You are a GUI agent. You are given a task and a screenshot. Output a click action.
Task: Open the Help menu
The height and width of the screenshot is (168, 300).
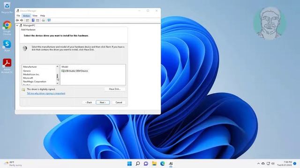click(x=43, y=15)
